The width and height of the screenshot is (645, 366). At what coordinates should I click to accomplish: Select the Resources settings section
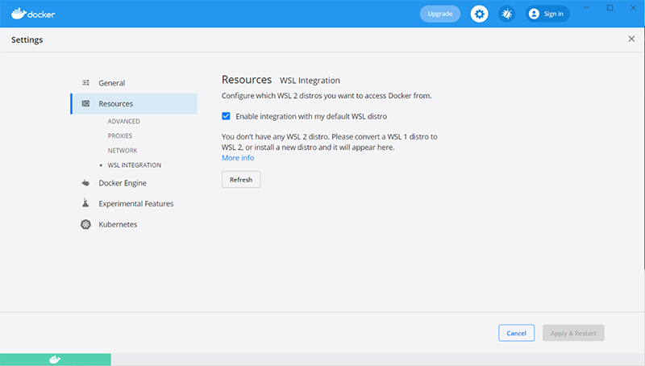134,104
